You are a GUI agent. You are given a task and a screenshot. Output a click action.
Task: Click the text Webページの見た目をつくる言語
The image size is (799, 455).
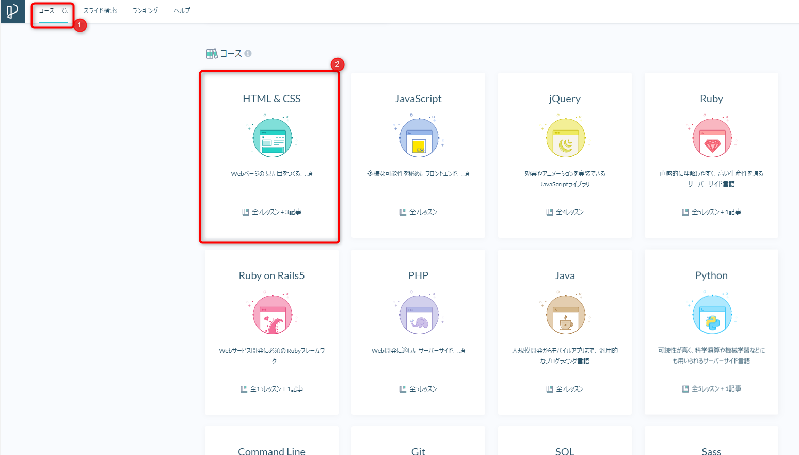click(272, 174)
